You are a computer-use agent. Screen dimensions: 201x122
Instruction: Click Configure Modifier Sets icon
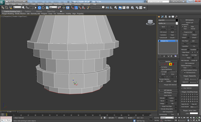(x=176, y=56)
